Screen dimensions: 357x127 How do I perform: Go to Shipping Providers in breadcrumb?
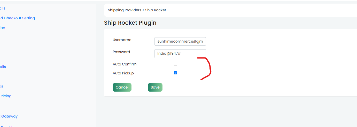click(125, 10)
